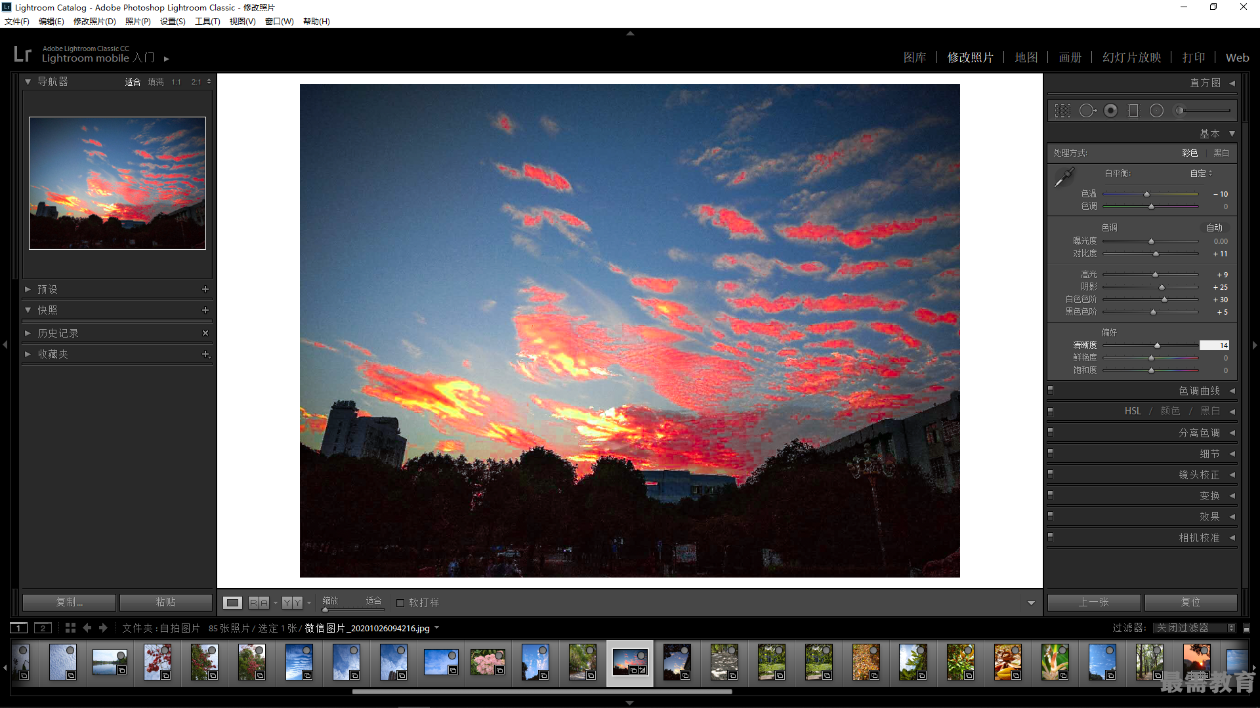This screenshot has height=708, width=1260.
Task: Switch to the 幻灯片放映 module
Action: 1132,58
